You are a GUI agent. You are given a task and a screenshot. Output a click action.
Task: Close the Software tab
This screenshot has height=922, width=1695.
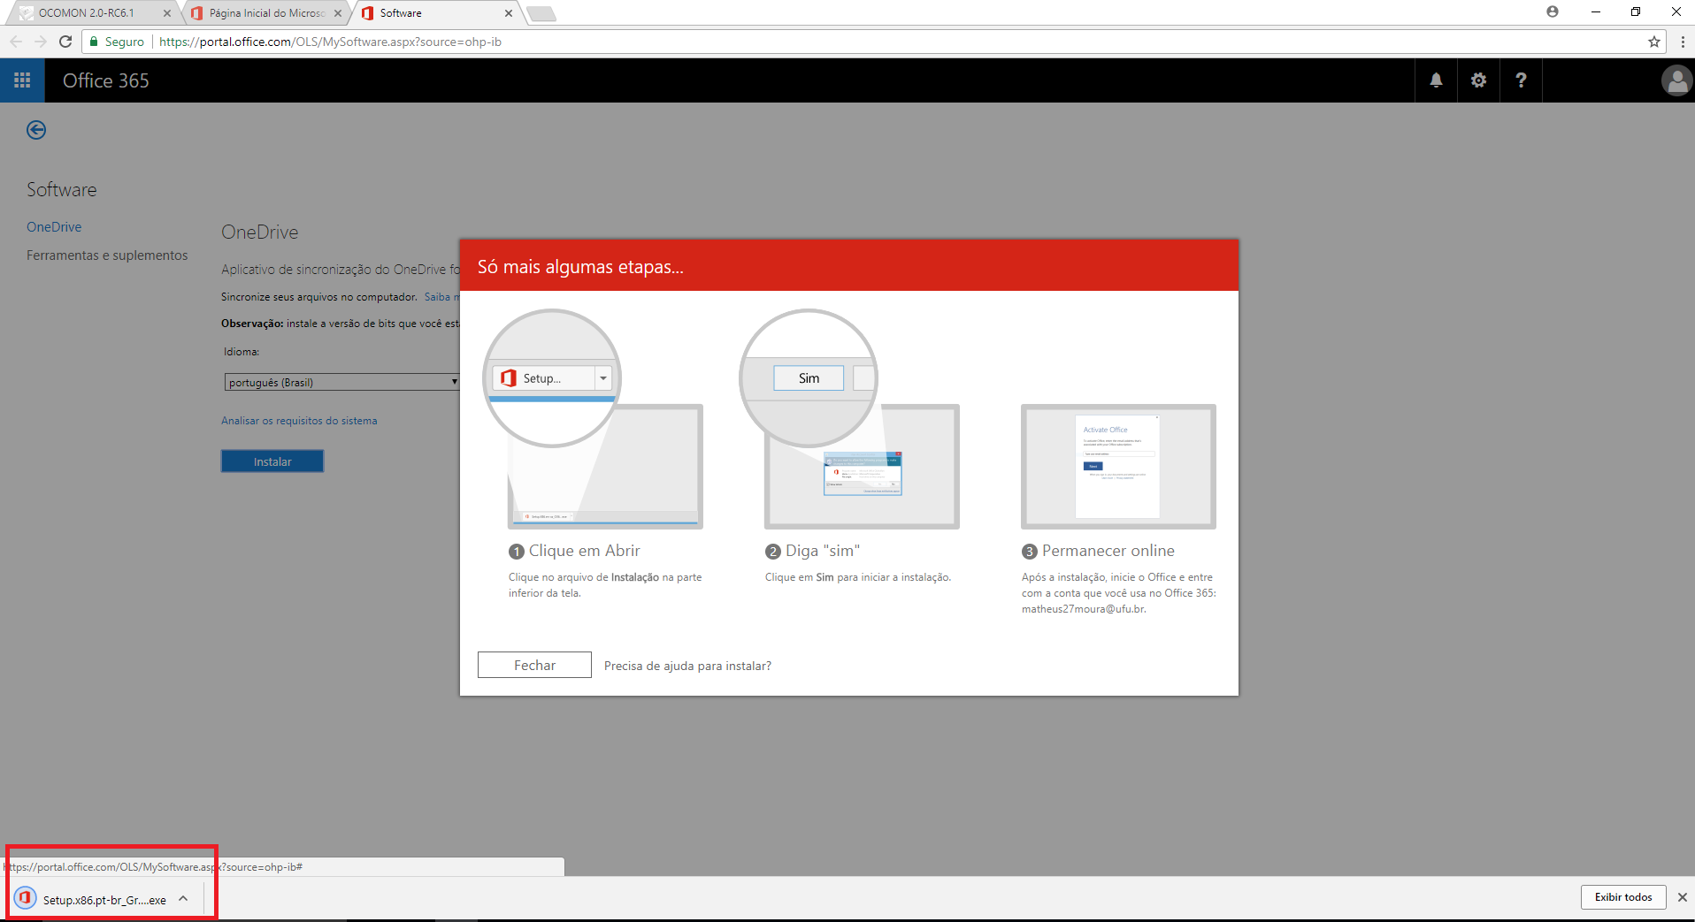(509, 13)
